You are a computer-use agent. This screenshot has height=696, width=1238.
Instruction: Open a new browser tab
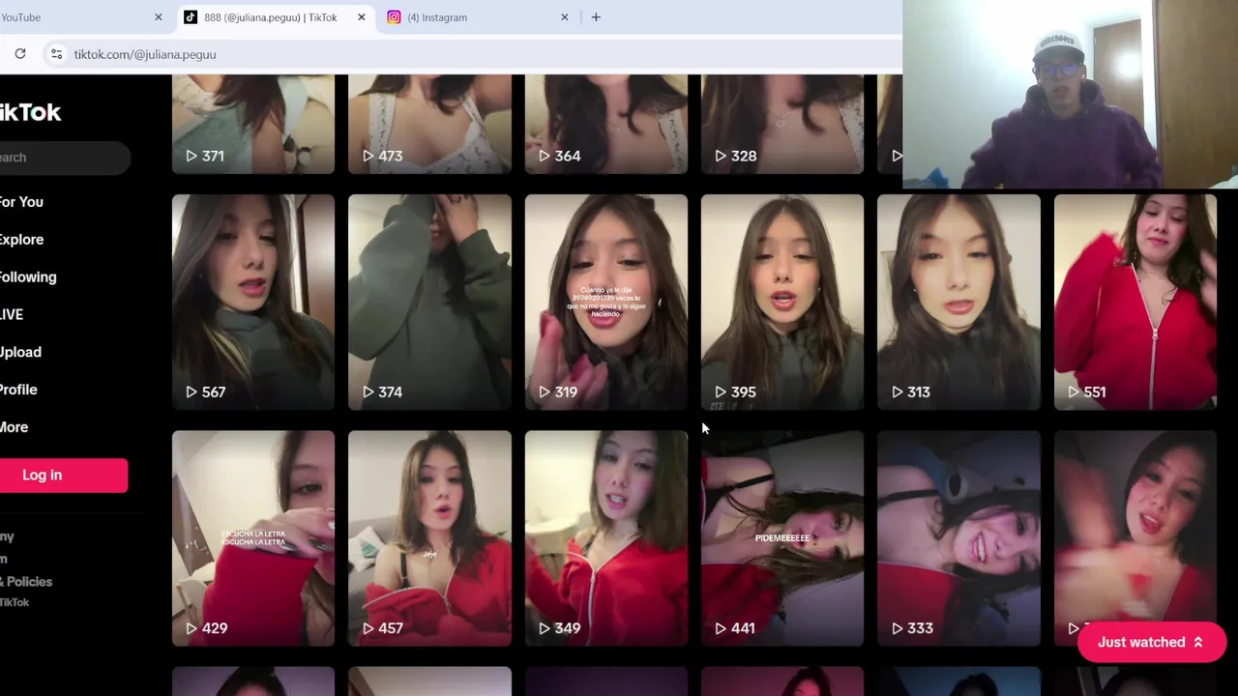pyautogui.click(x=596, y=17)
